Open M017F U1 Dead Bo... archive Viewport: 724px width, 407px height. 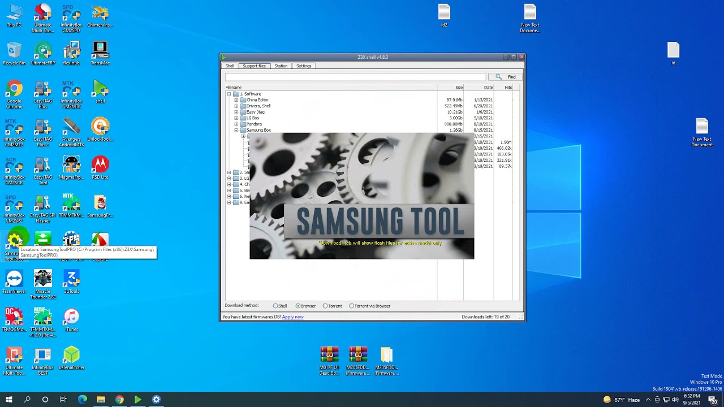(329, 361)
